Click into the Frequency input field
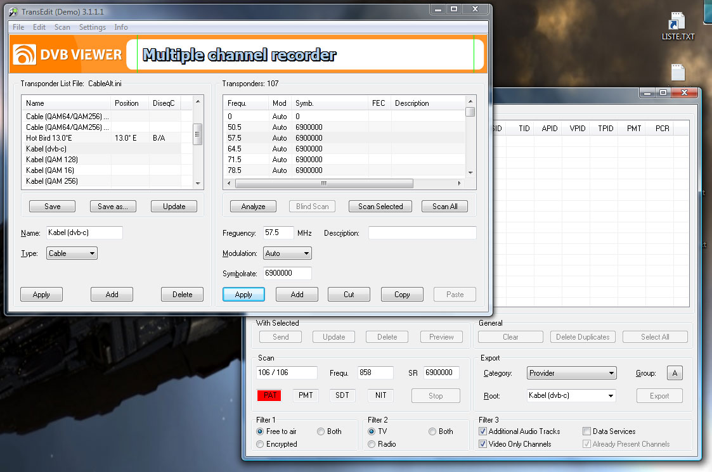Screen dimensions: 712x472 pos(278,233)
